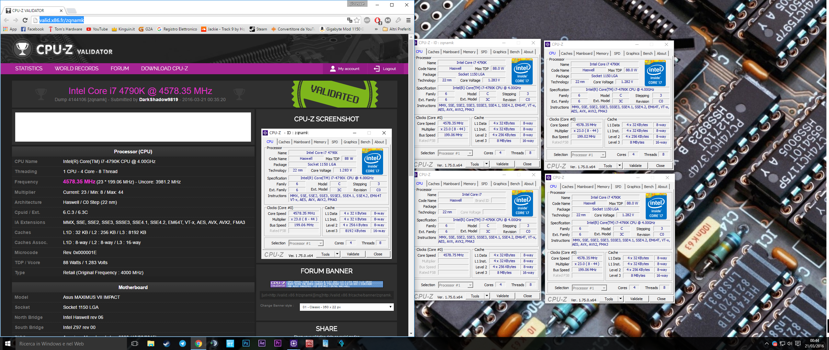Click the browser back arrow
The image size is (829, 350).
point(6,20)
